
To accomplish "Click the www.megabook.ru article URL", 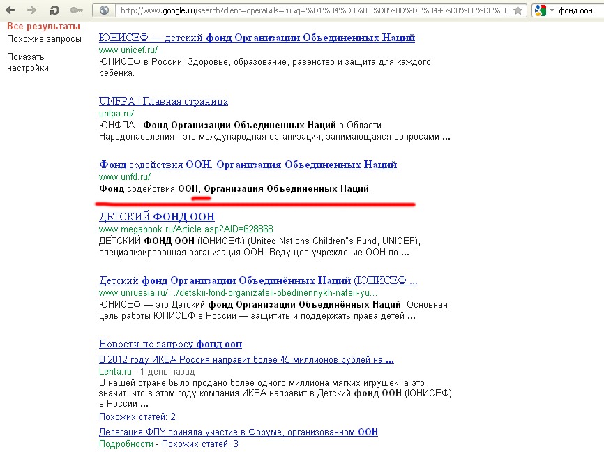I will pyautogui.click(x=186, y=229).
